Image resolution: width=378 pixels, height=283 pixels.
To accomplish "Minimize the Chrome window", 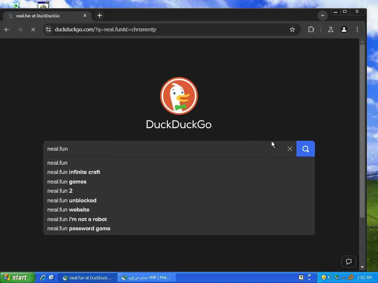I will [x=335, y=12].
